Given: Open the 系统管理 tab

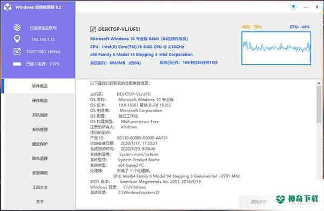Looking at the screenshot, I should 39,130.
